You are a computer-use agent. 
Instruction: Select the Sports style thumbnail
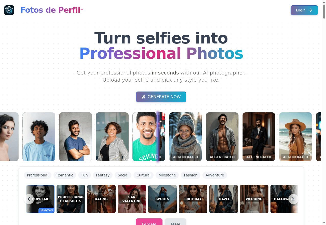pyautogui.click(x=162, y=199)
